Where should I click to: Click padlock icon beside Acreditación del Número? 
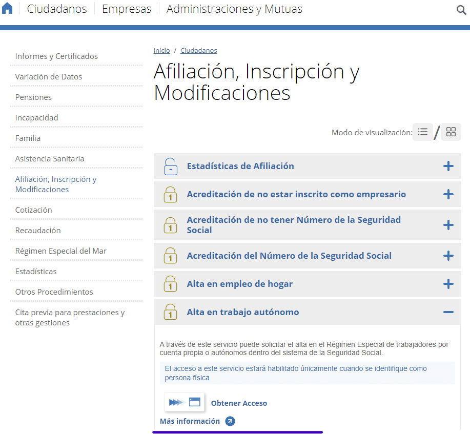[x=170, y=256]
